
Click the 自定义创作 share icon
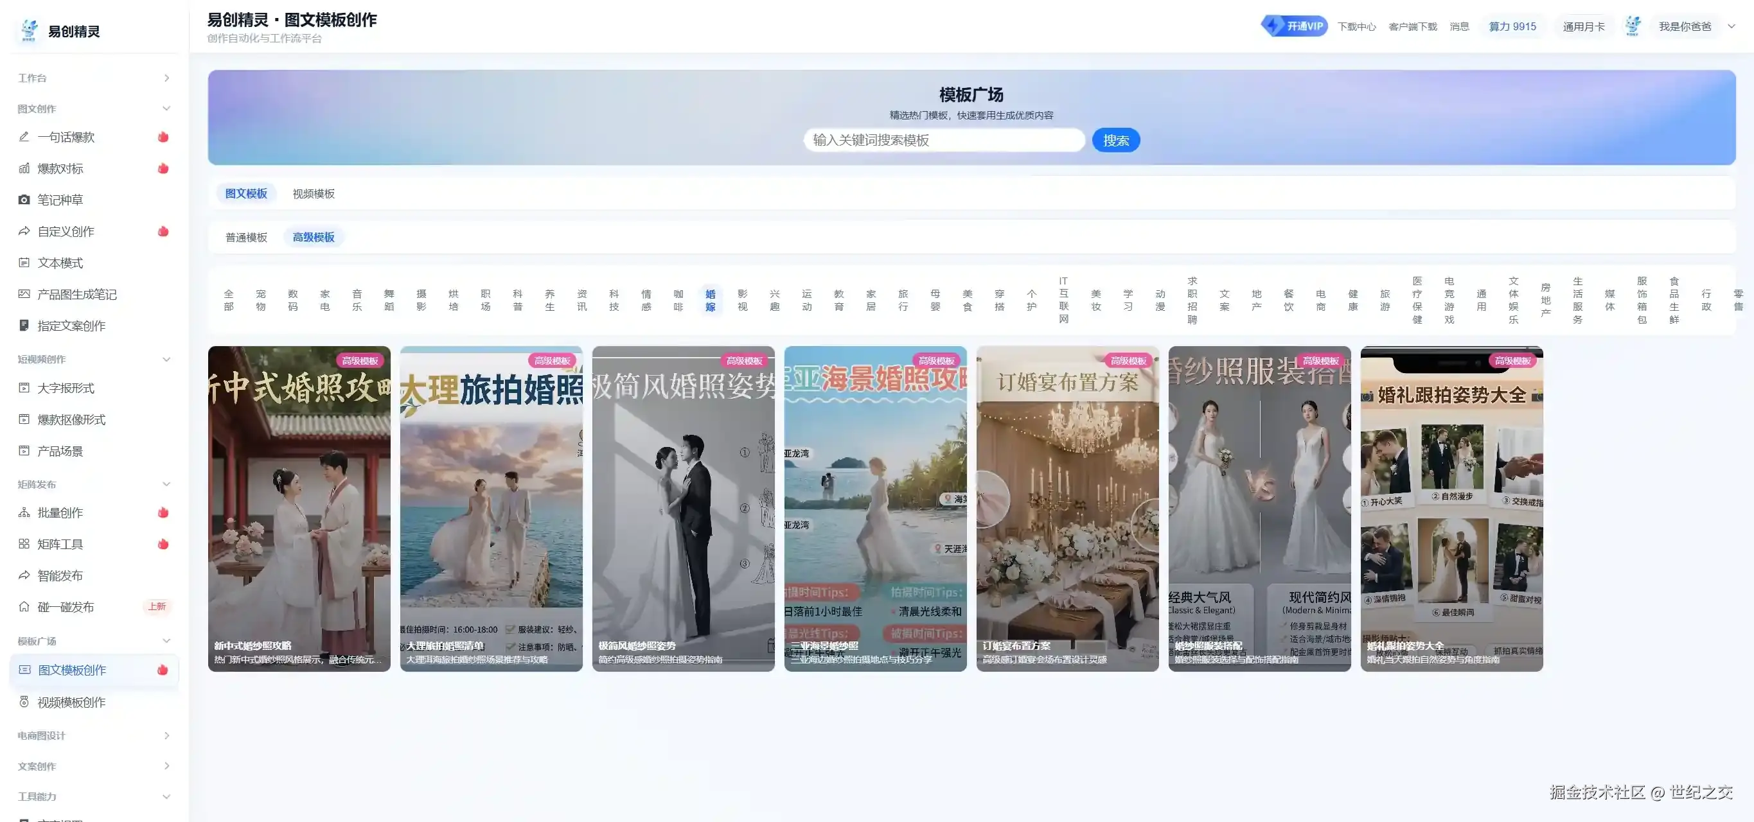24,231
